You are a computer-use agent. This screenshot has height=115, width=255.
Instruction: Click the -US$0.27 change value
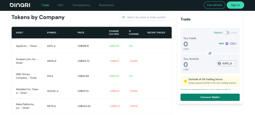(114, 106)
